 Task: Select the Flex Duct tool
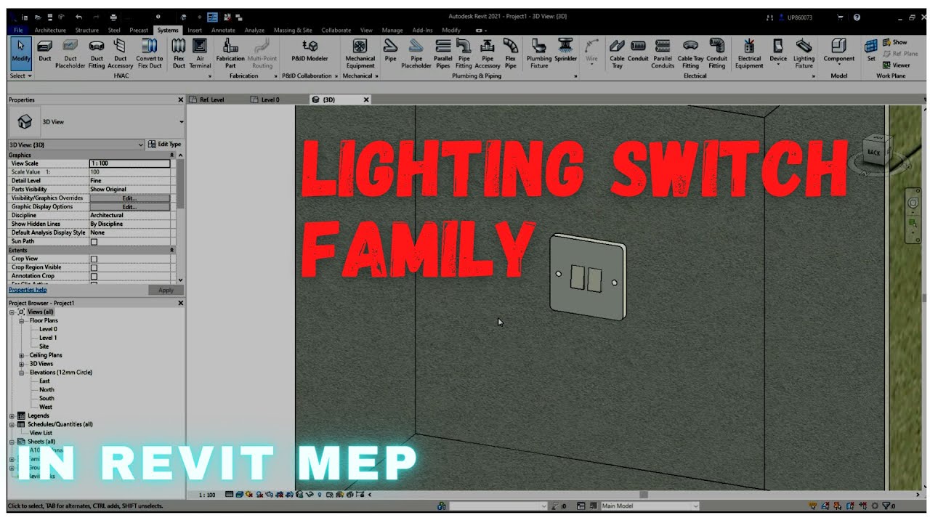click(179, 53)
